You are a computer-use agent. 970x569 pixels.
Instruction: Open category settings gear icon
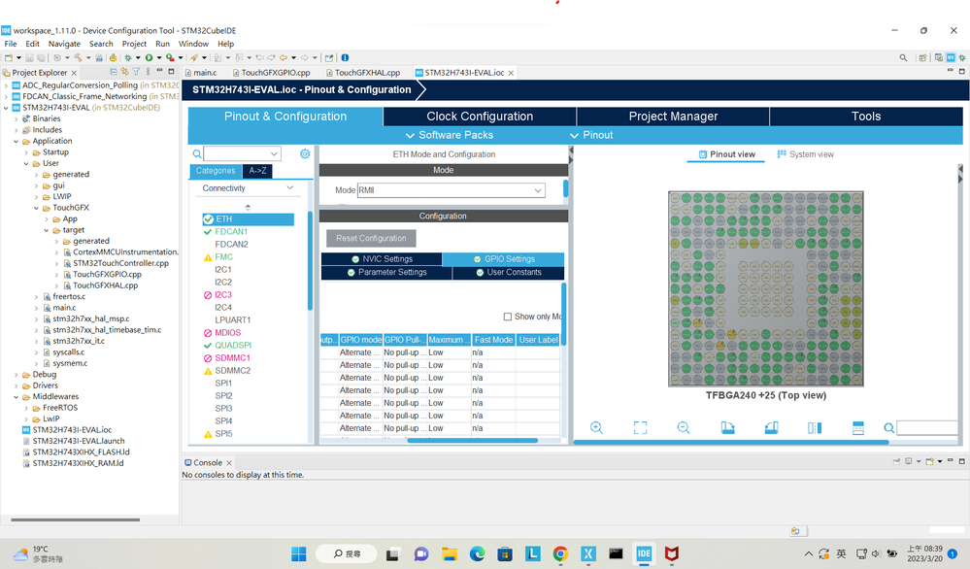305,153
